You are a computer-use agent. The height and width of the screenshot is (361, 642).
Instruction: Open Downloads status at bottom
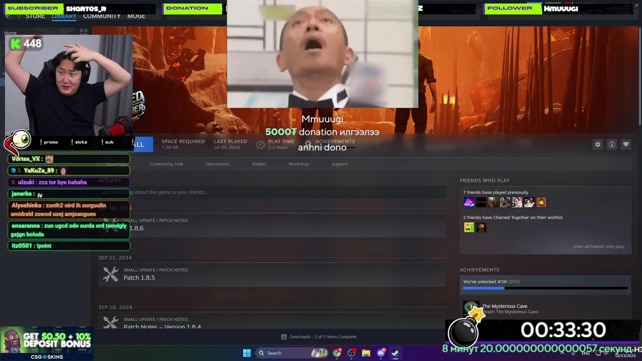(319, 337)
